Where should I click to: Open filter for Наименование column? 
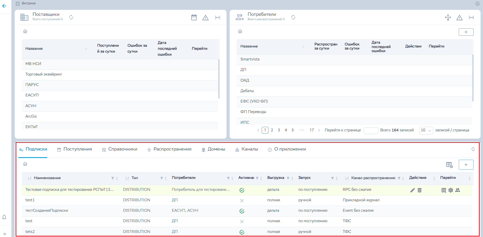click(113, 178)
